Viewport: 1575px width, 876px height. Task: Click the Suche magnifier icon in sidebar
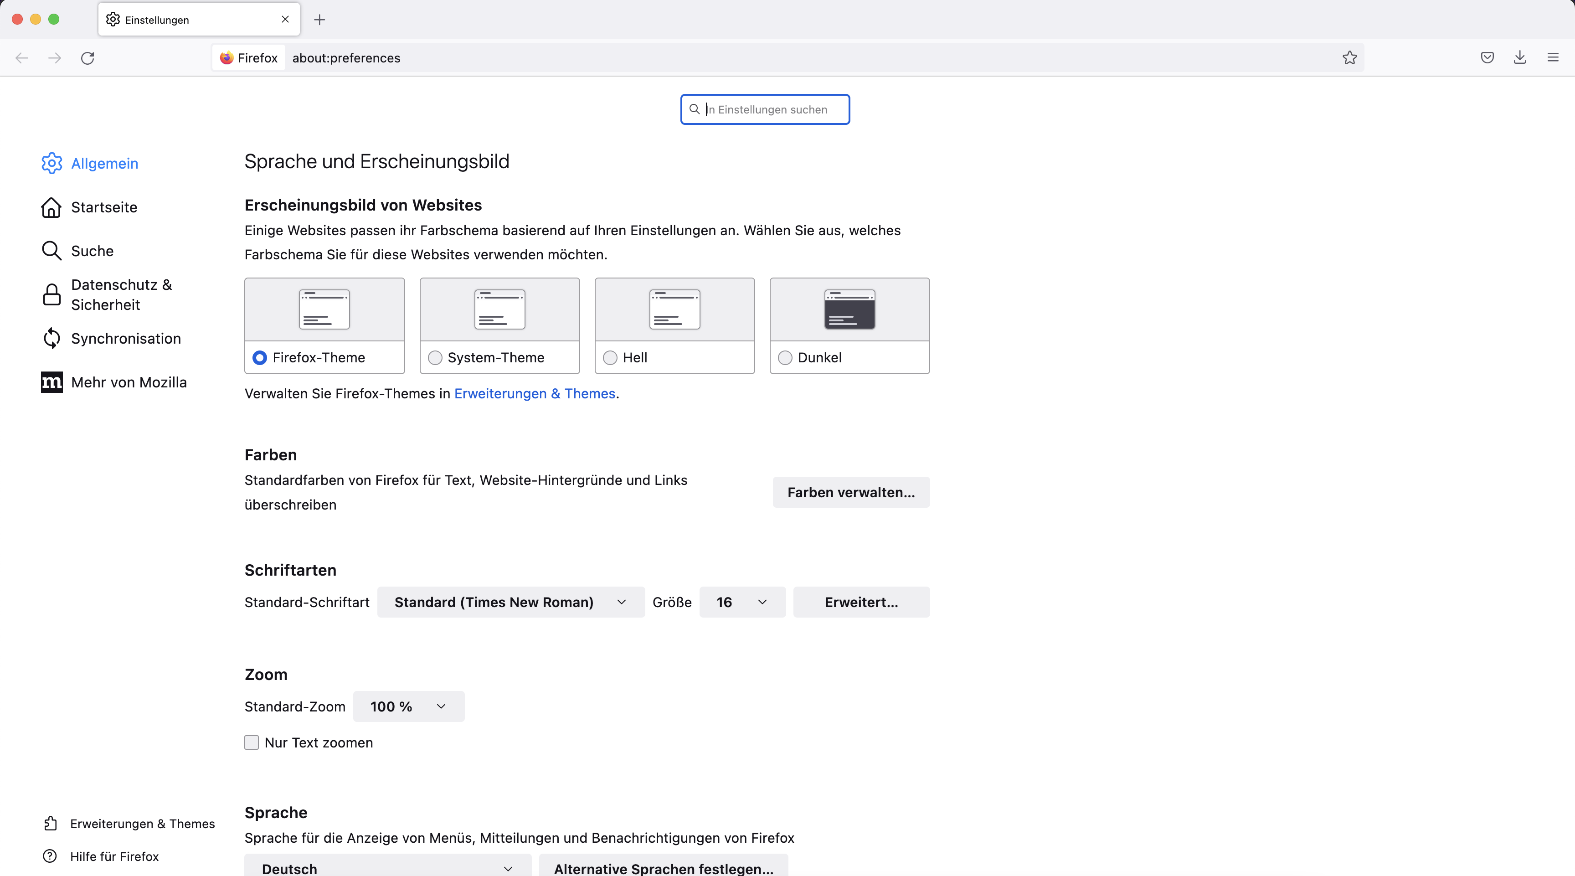click(51, 251)
